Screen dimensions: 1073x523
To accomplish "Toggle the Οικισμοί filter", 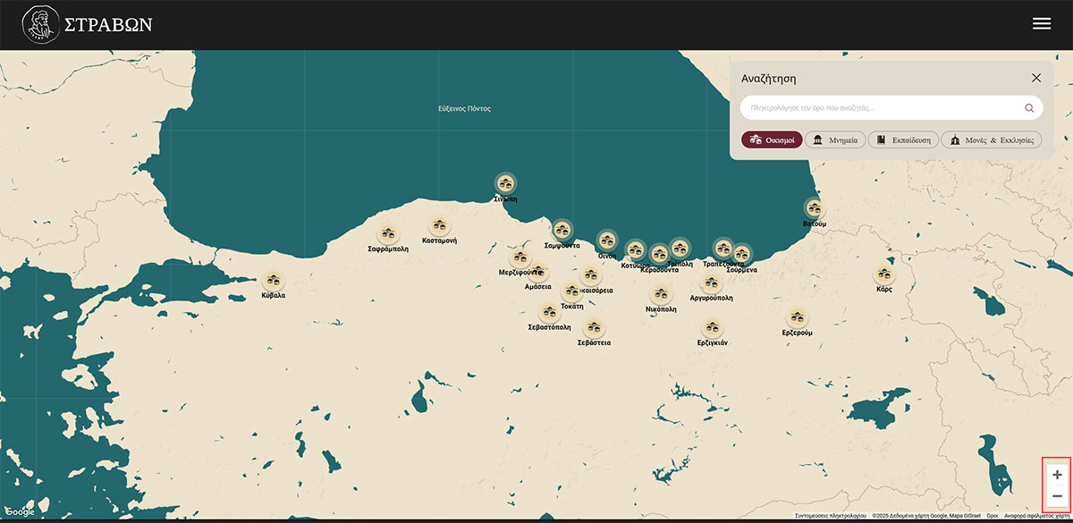I will coord(772,139).
